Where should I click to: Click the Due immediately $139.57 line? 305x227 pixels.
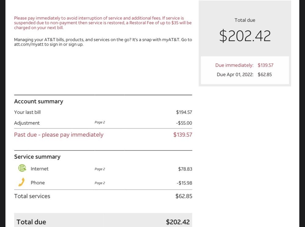point(244,65)
